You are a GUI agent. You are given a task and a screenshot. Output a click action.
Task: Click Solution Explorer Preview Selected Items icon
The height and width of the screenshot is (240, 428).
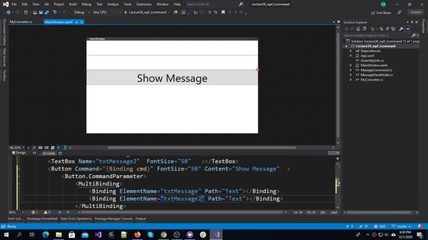(407, 29)
